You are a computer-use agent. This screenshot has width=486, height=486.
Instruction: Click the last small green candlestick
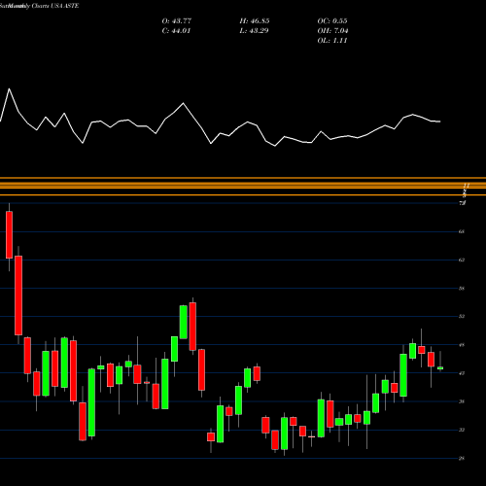(x=440, y=368)
